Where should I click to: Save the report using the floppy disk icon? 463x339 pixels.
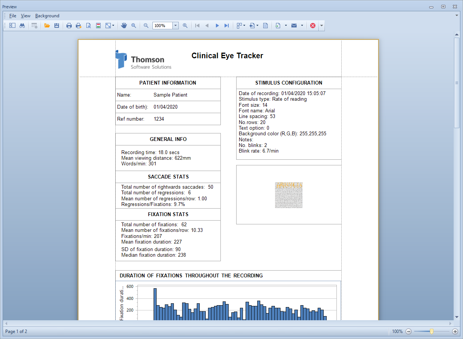pos(57,26)
